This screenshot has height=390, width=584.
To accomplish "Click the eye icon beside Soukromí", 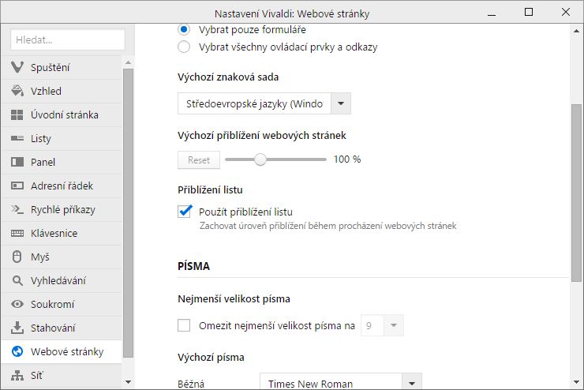I will point(17,304).
